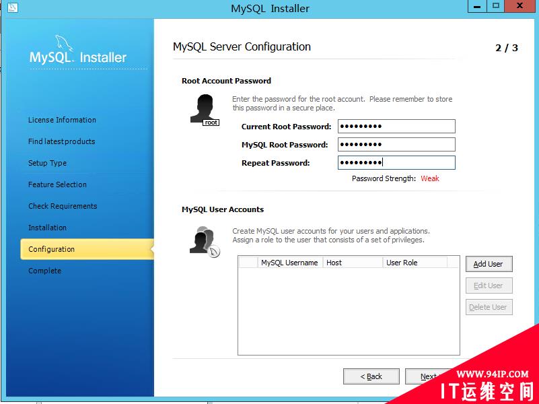The height and width of the screenshot is (404, 539).
Task: Maximize the MySQL Installer window
Action: coord(495,6)
